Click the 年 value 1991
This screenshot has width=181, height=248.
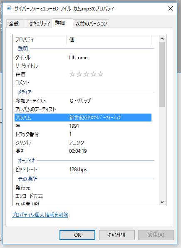click(x=74, y=126)
